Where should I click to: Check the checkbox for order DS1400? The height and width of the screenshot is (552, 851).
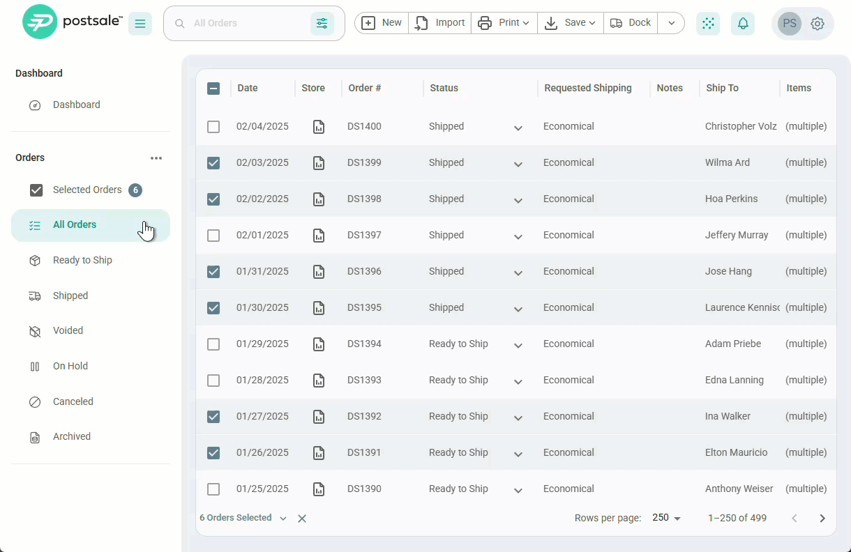point(213,127)
